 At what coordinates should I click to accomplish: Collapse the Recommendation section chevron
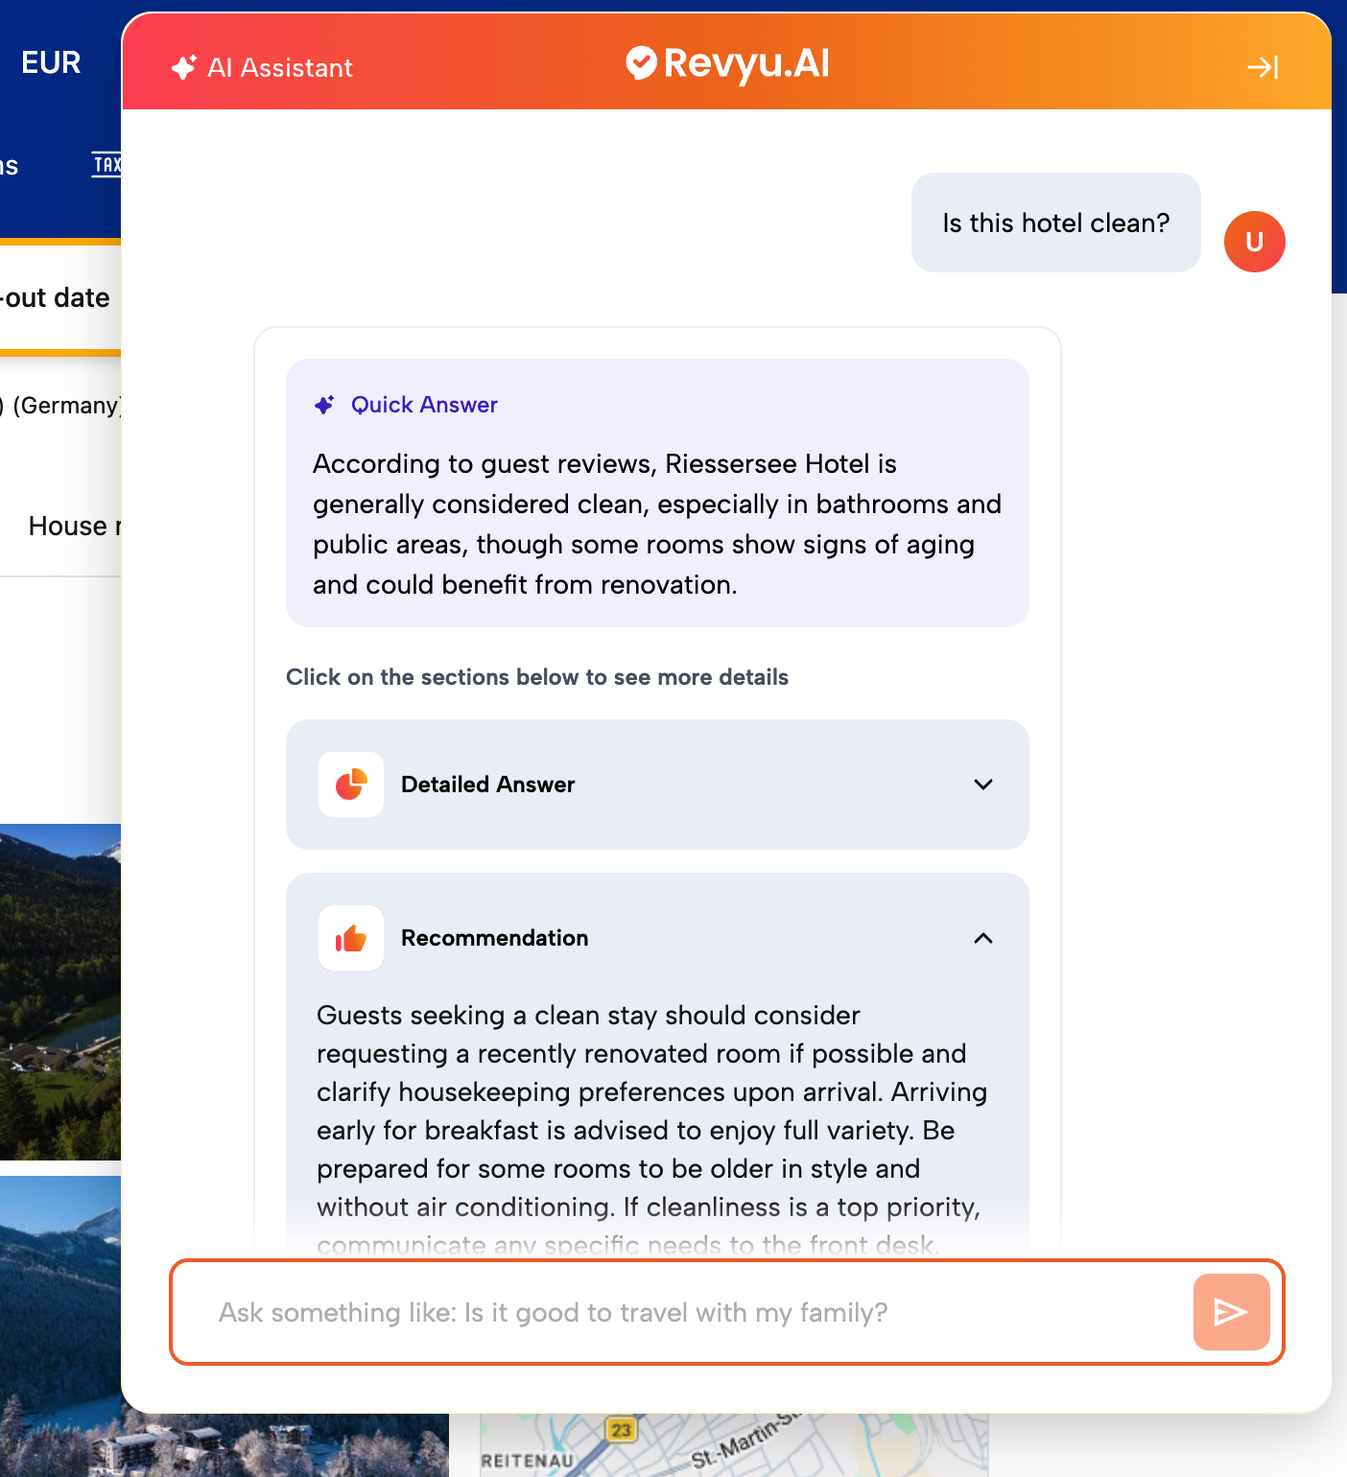(x=983, y=938)
